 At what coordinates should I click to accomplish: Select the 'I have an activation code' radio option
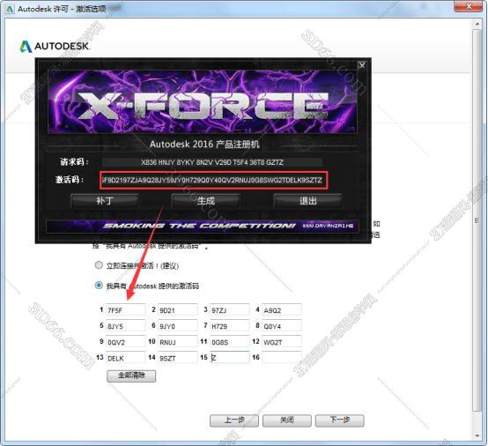pos(99,286)
